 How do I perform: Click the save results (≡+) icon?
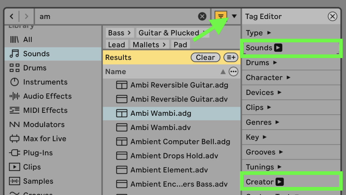pyautogui.click(x=230, y=57)
